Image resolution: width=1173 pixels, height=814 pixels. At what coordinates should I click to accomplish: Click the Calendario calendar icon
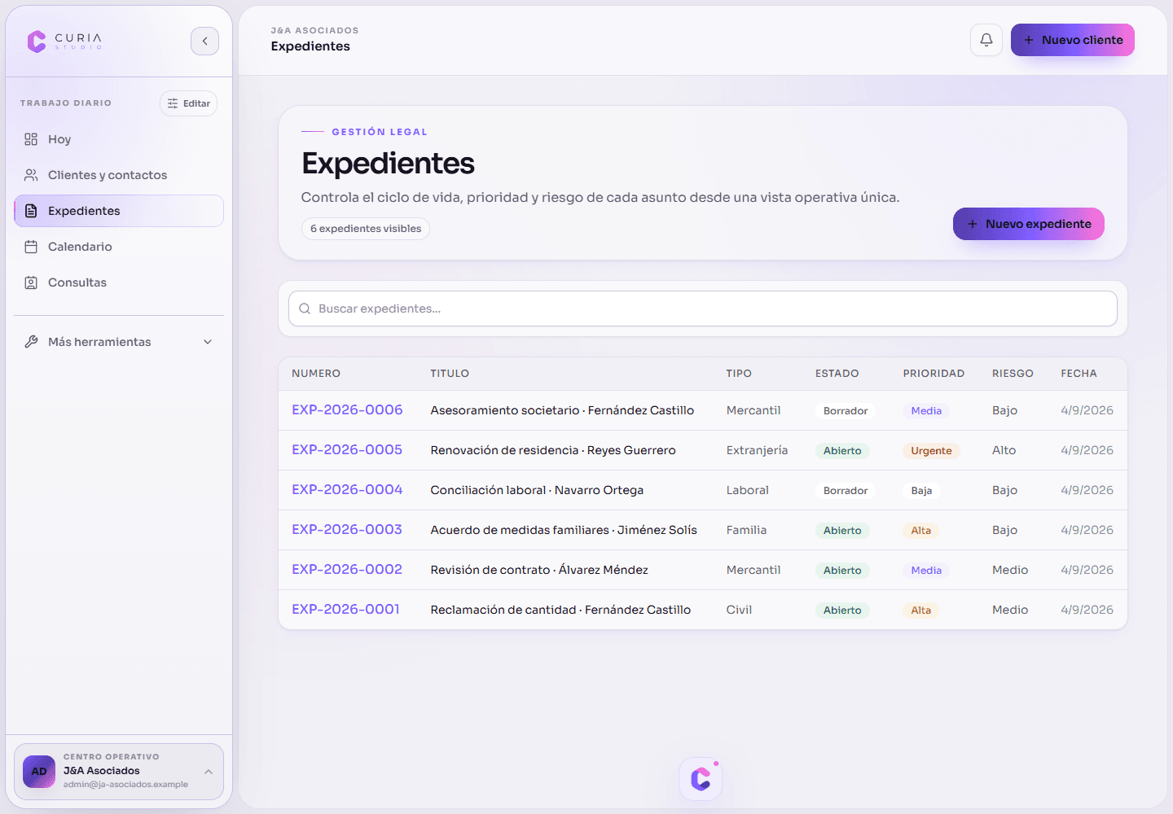[31, 247]
